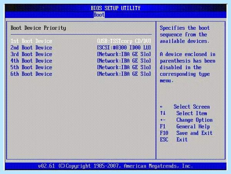This screenshot has width=231, height=174.
Task: Open the 6th Boot Device Network value
Action: [x=124, y=74]
